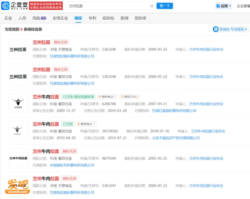
Task: Open 兰州拉面 title in 5363248 row
Action: pos(42,69)
